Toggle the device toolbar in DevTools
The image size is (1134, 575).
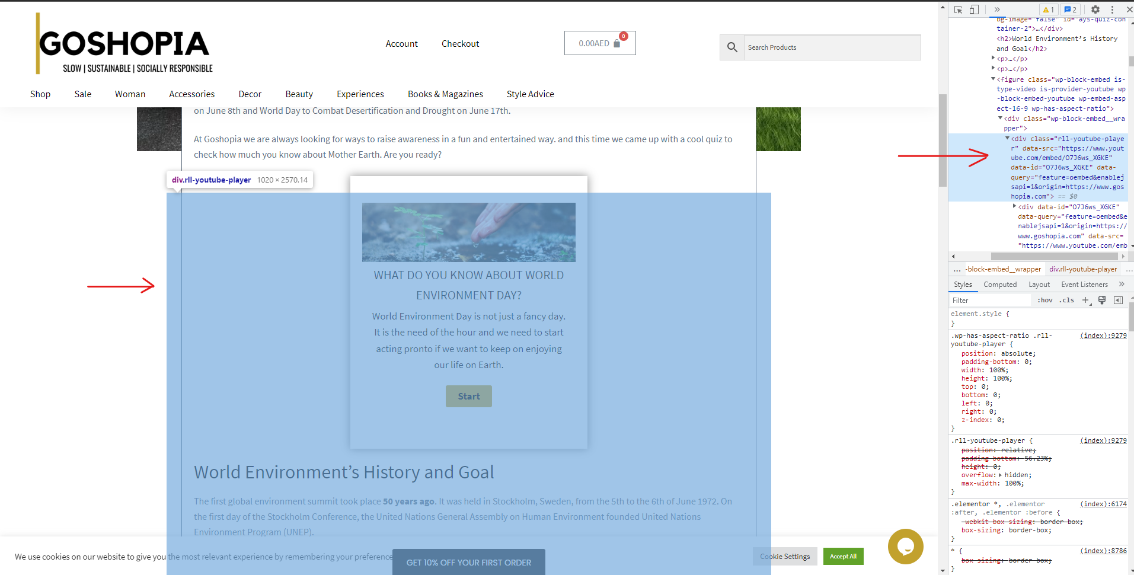click(x=974, y=9)
